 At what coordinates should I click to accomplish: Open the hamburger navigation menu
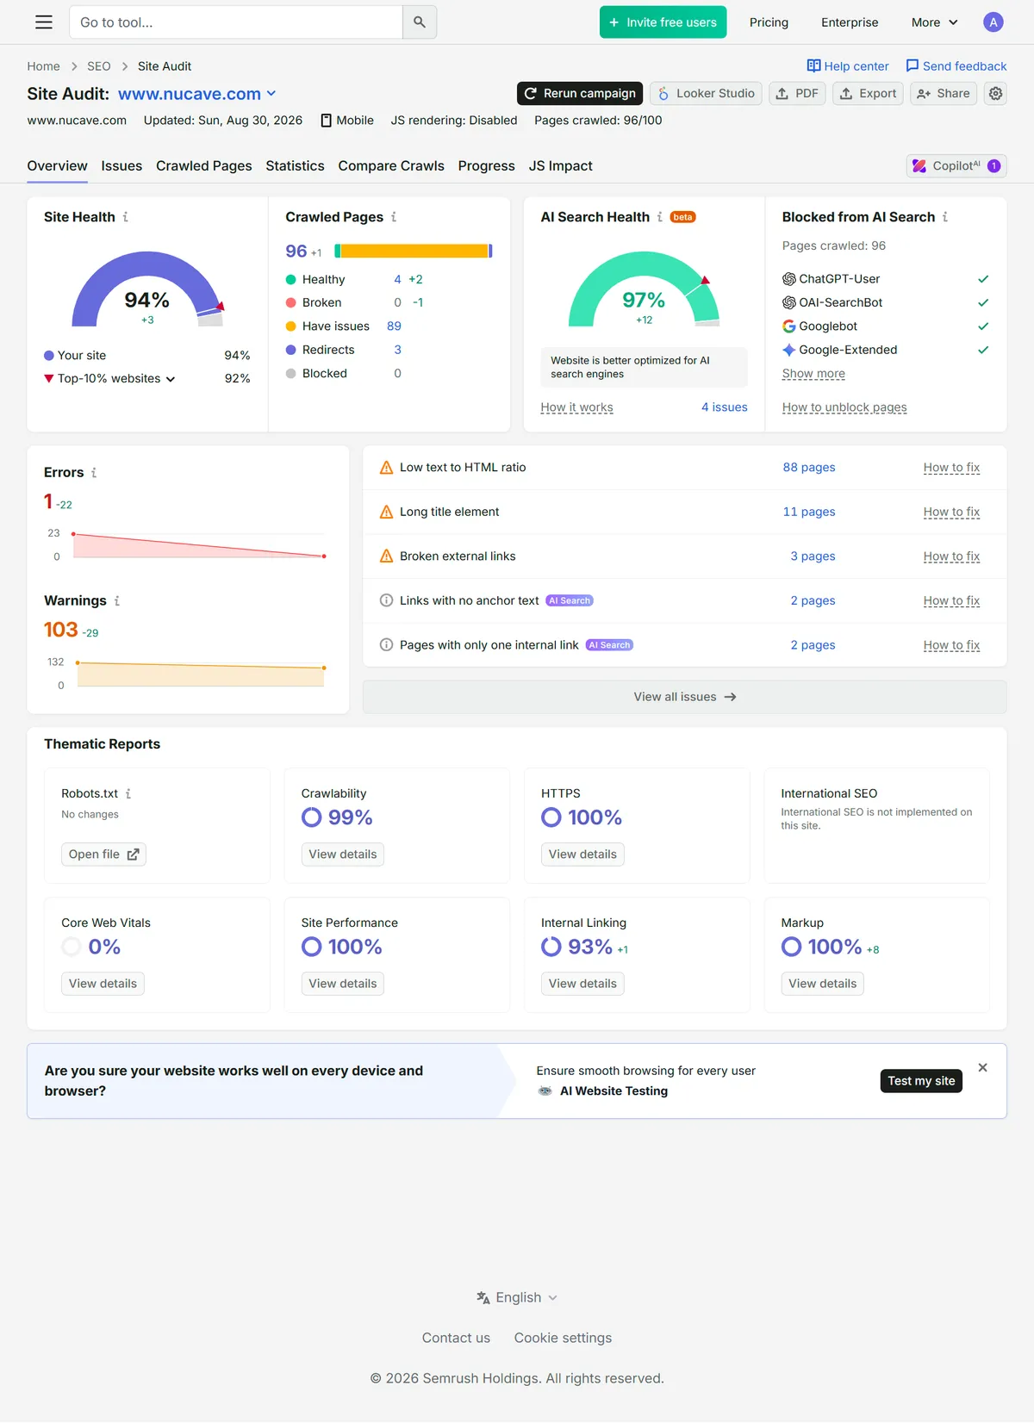click(44, 22)
